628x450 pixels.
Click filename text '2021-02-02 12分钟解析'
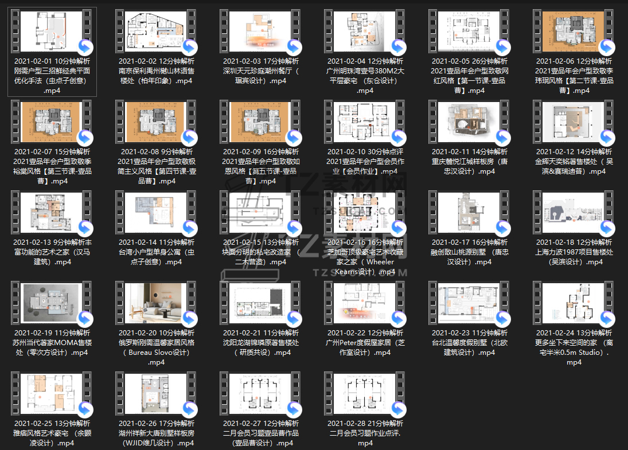point(157,61)
